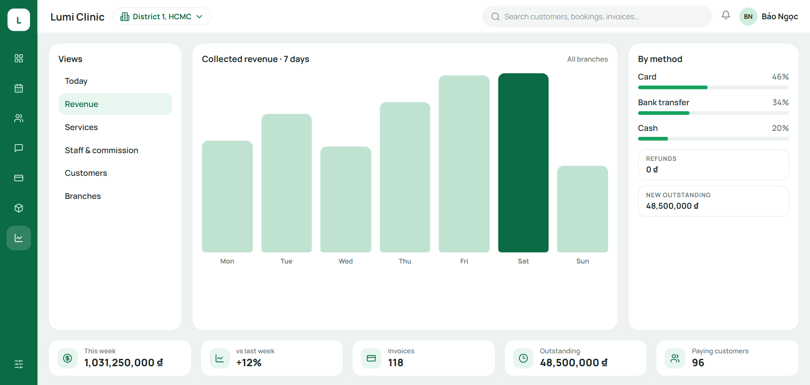Viewport: 810px width, 385px height.
Task: Click the search customers, bookings, invoices field
Action: click(x=597, y=17)
